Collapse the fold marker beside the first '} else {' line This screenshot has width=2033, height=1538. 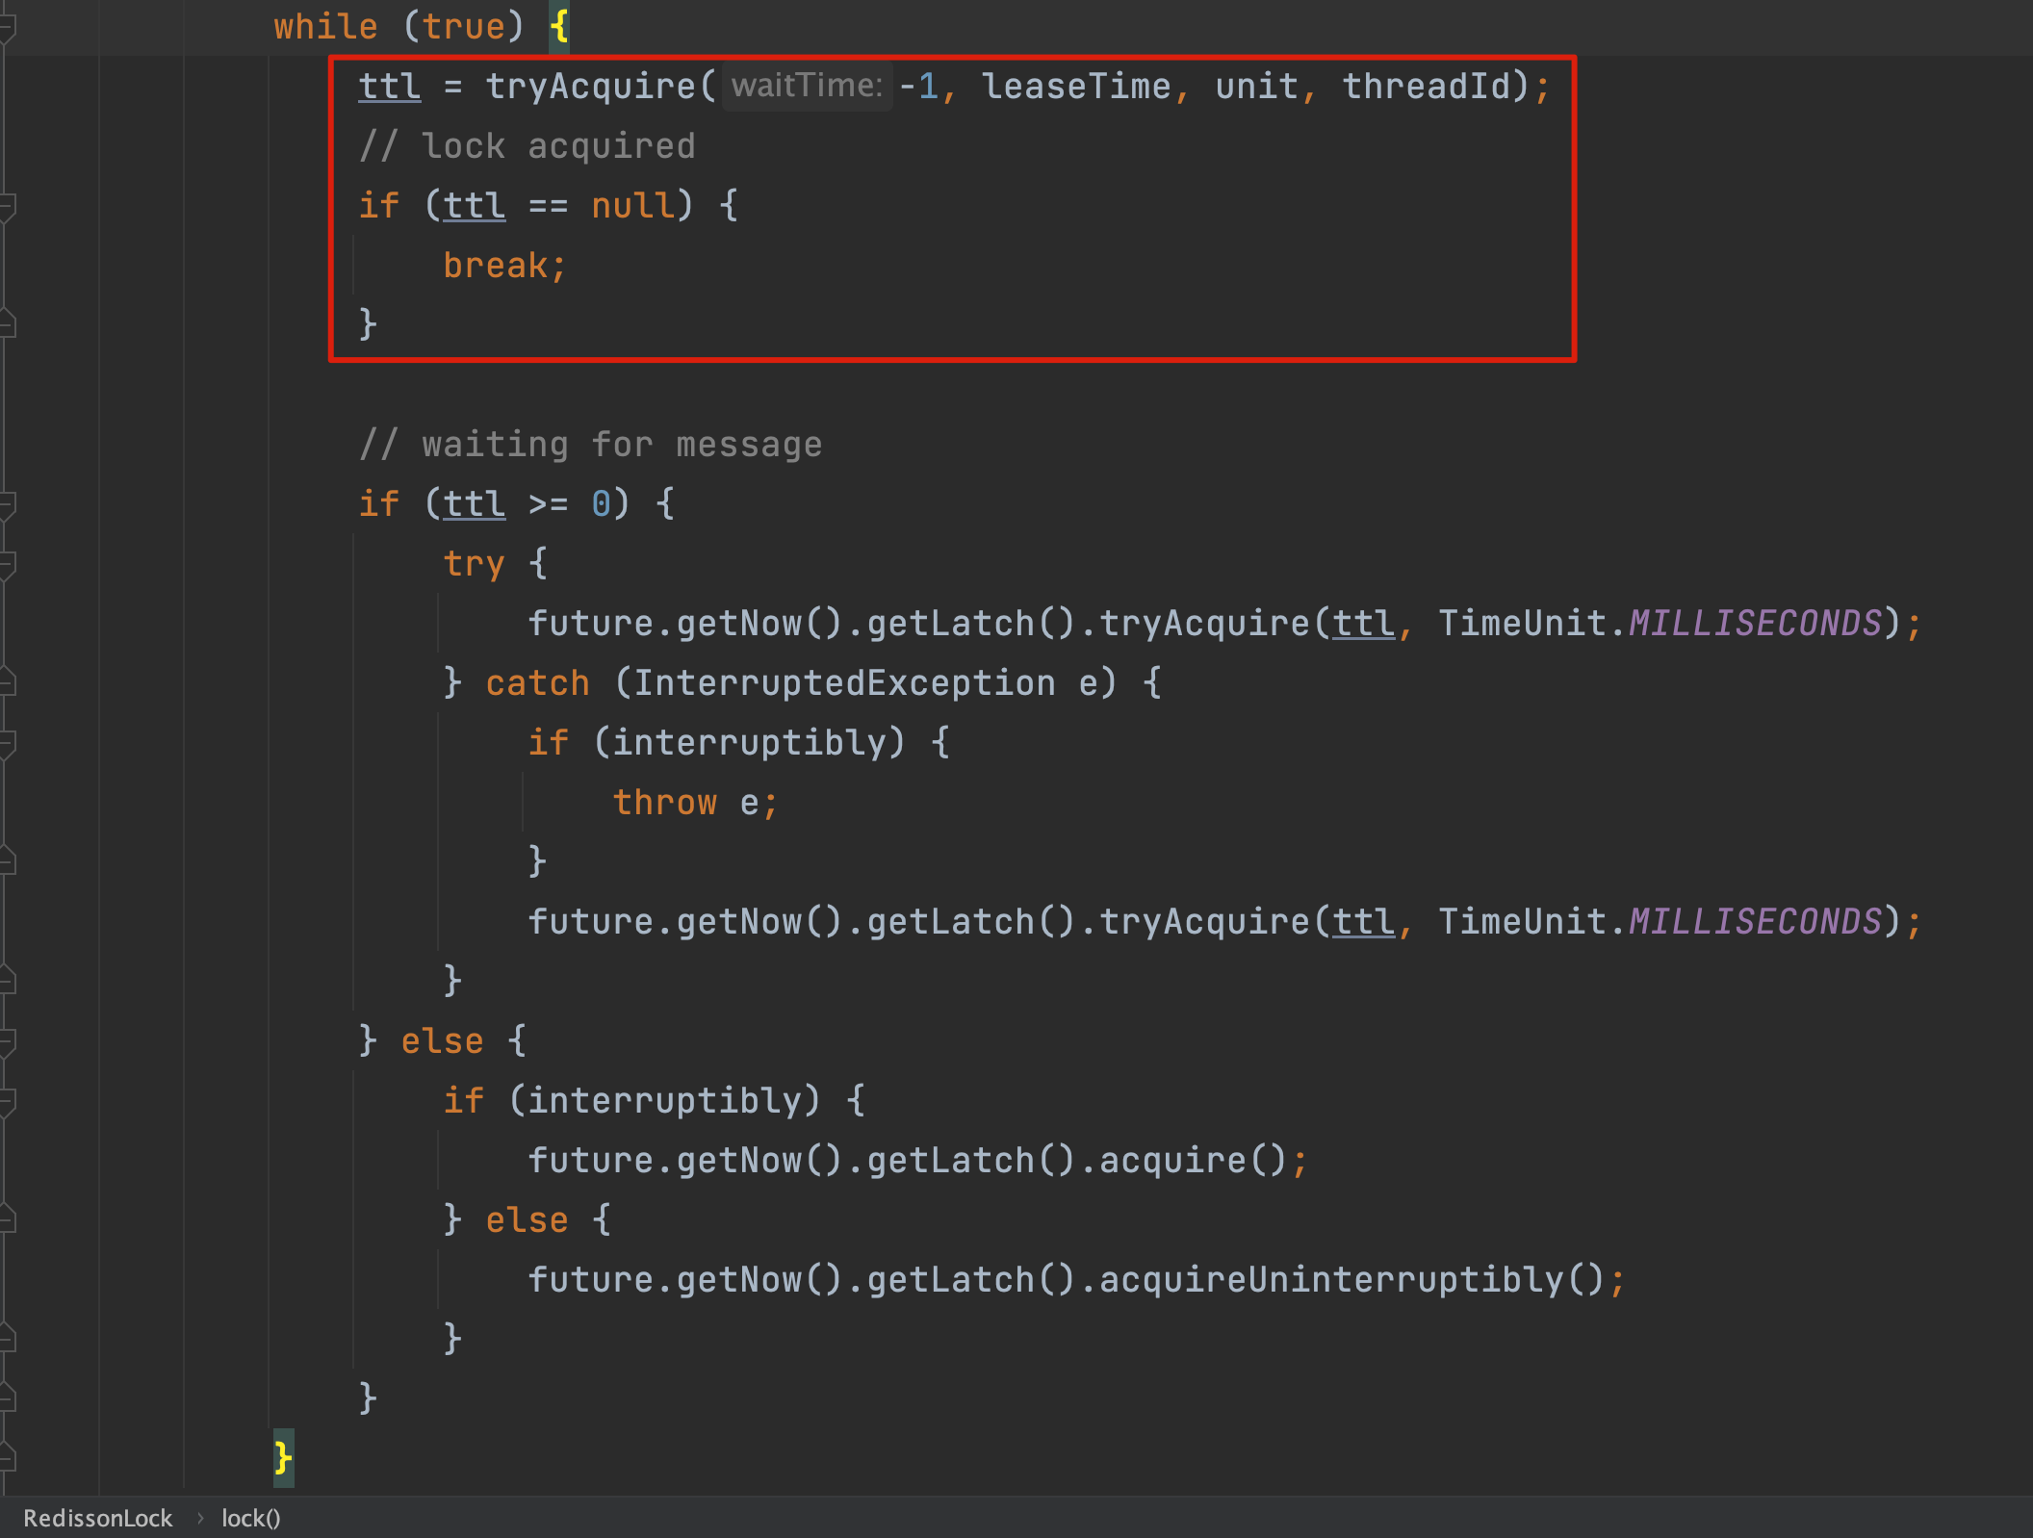point(7,1041)
